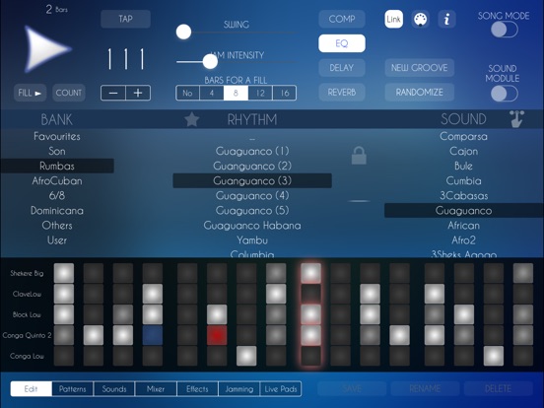Choose the Yambu rhythm from list
The image size is (544, 408).
[x=252, y=240]
